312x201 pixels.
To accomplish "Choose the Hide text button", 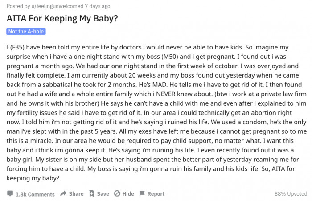I will pos(128,194).
